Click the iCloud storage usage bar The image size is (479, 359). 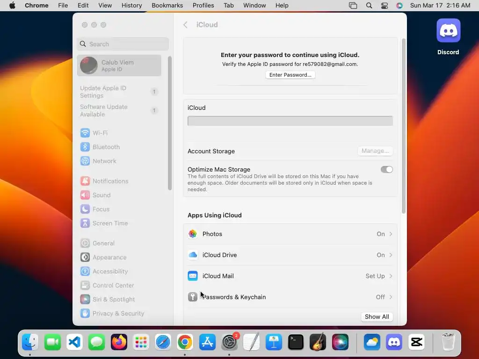coord(290,121)
